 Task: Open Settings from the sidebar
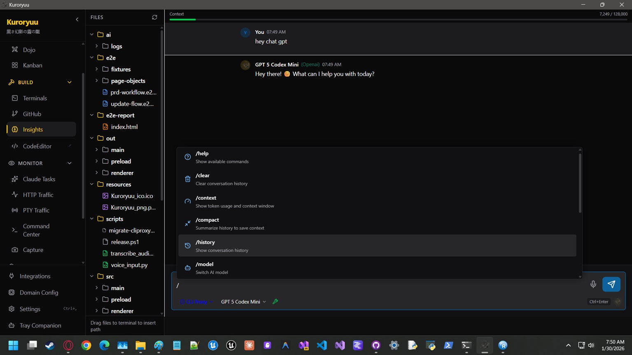(x=30, y=309)
